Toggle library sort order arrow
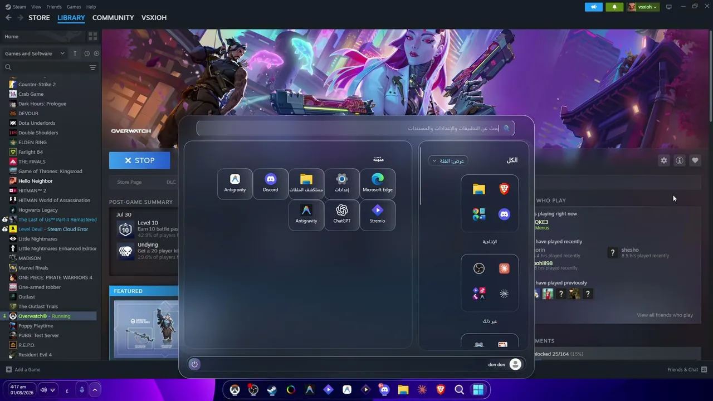Viewport: 713px width, 401px height. (75, 53)
